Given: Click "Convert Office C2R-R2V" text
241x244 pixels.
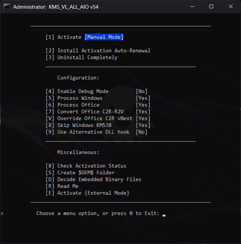Looking at the screenshot, I should click(90, 111).
